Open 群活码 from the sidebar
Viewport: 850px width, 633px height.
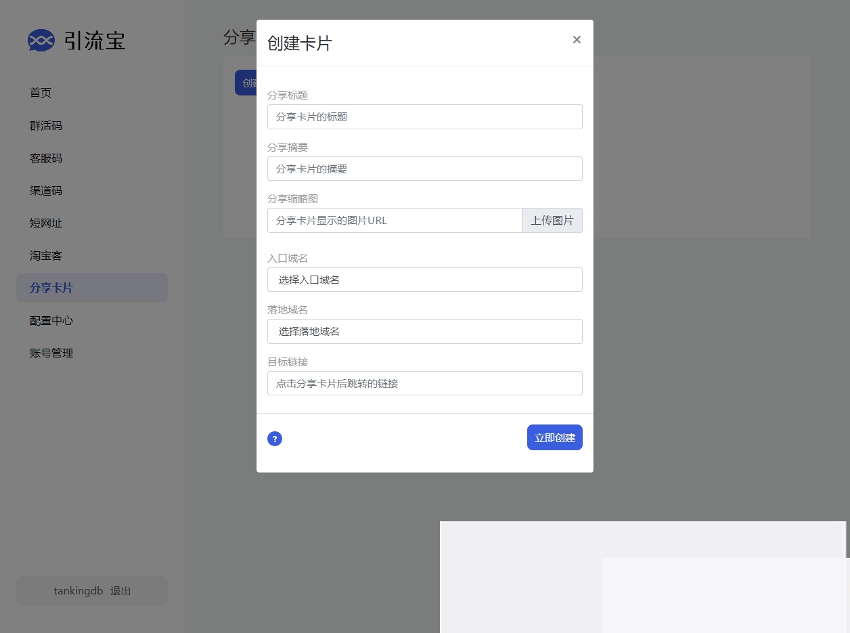point(46,125)
